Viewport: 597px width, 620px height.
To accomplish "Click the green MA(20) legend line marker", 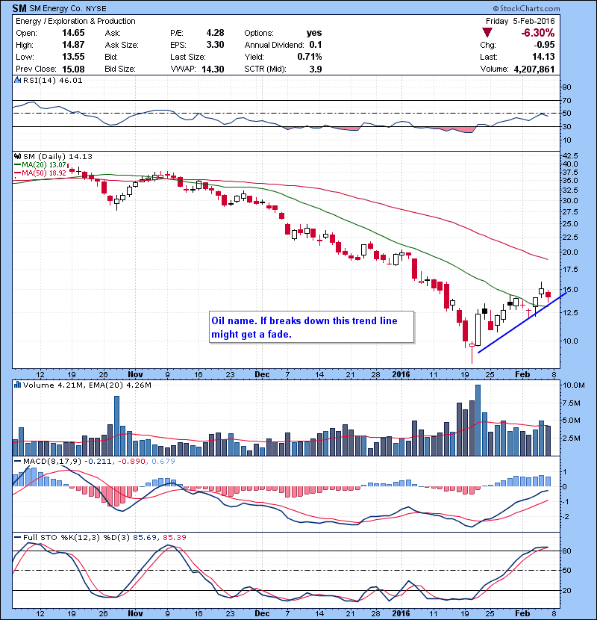I will click(18, 165).
